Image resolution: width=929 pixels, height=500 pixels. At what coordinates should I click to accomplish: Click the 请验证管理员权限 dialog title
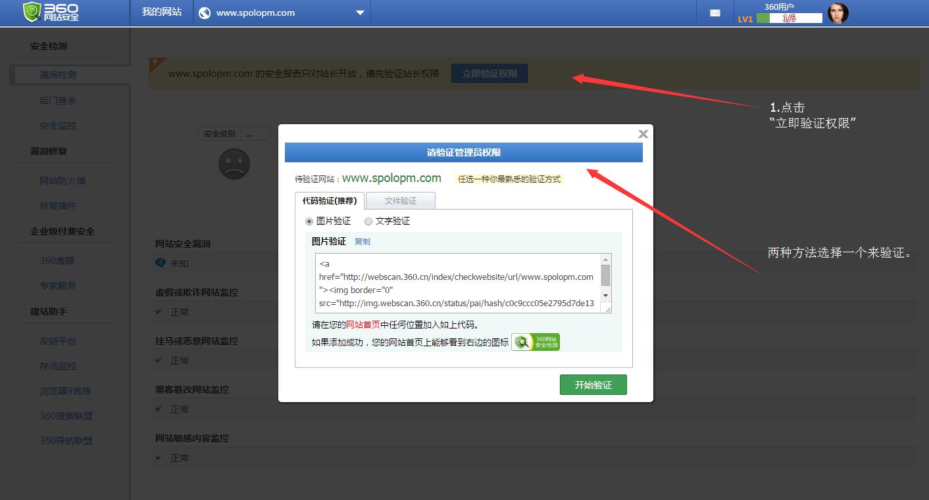[464, 152]
